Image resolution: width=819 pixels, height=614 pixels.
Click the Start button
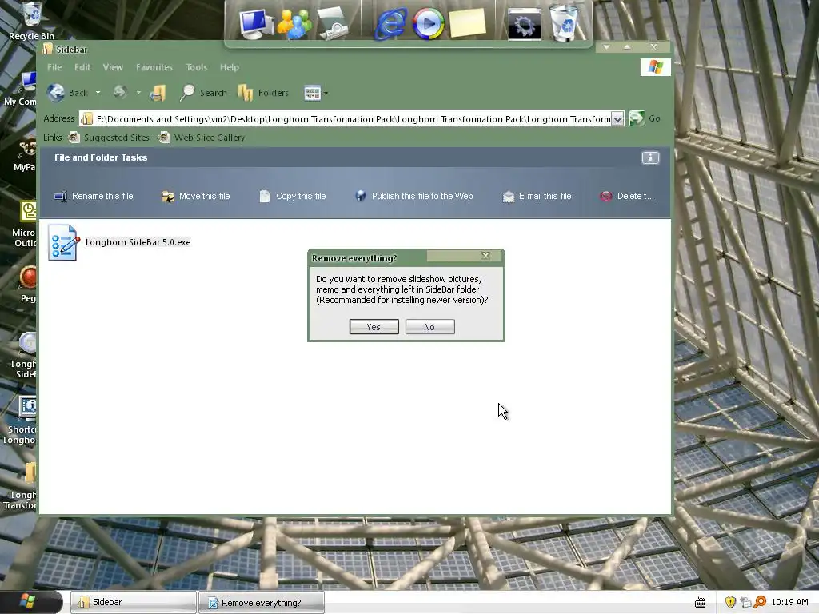tap(30, 601)
